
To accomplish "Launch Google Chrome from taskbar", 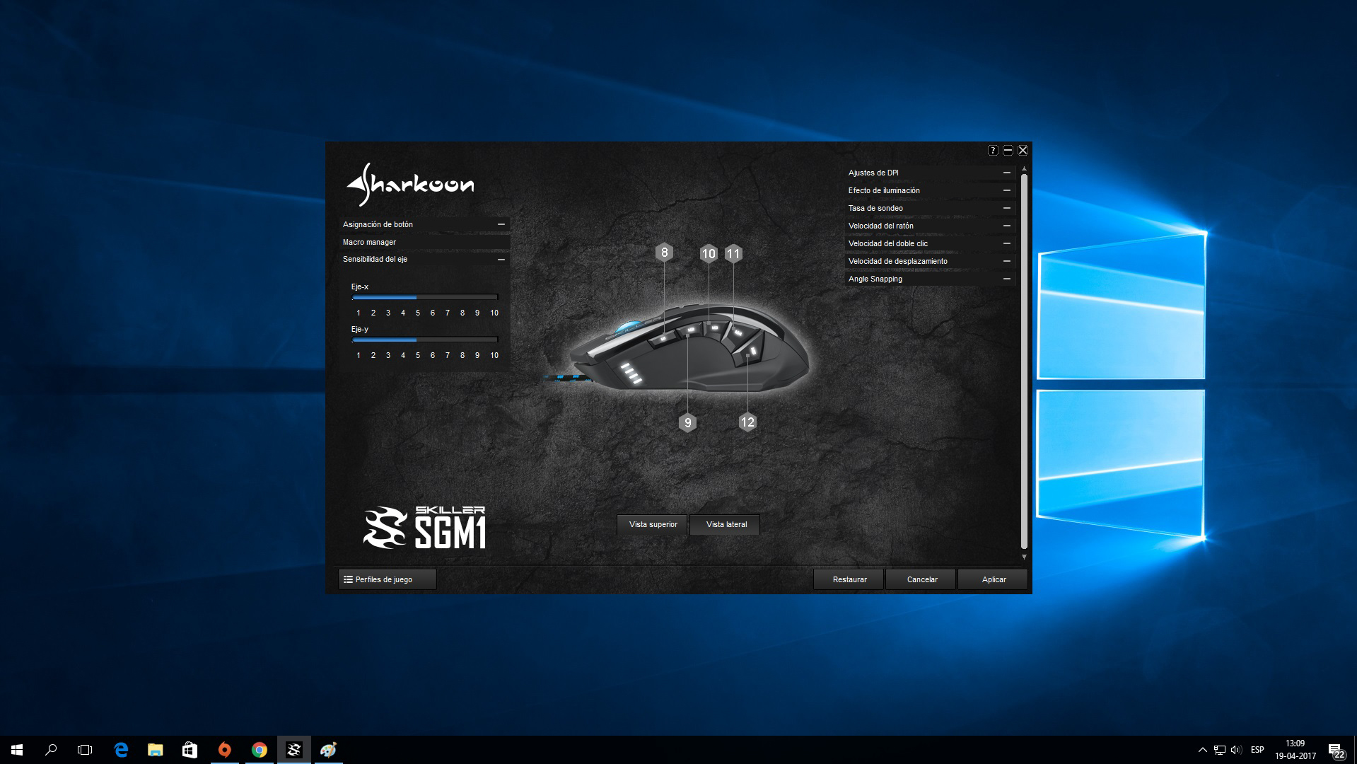I will click(259, 750).
